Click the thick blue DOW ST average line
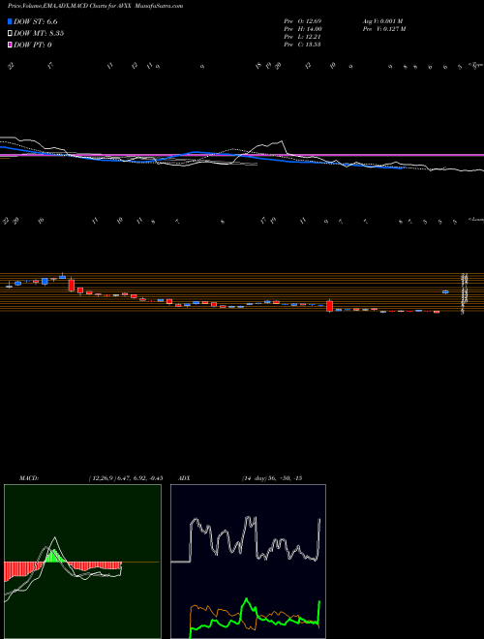 point(196,153)
